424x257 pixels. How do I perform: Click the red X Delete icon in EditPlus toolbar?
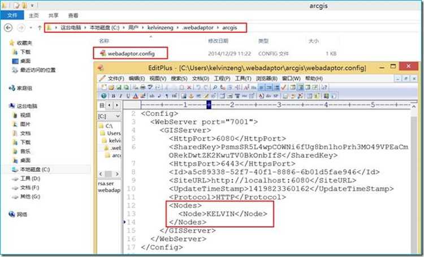click(189, 88)
